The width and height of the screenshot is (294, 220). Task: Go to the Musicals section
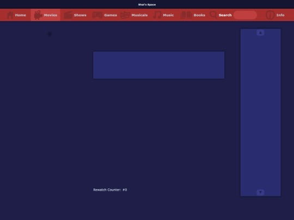(x=139, y=15)
